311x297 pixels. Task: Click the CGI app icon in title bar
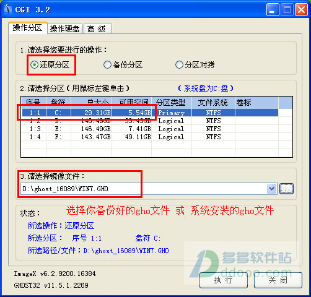pyautogui.click(x=7, y=9)
